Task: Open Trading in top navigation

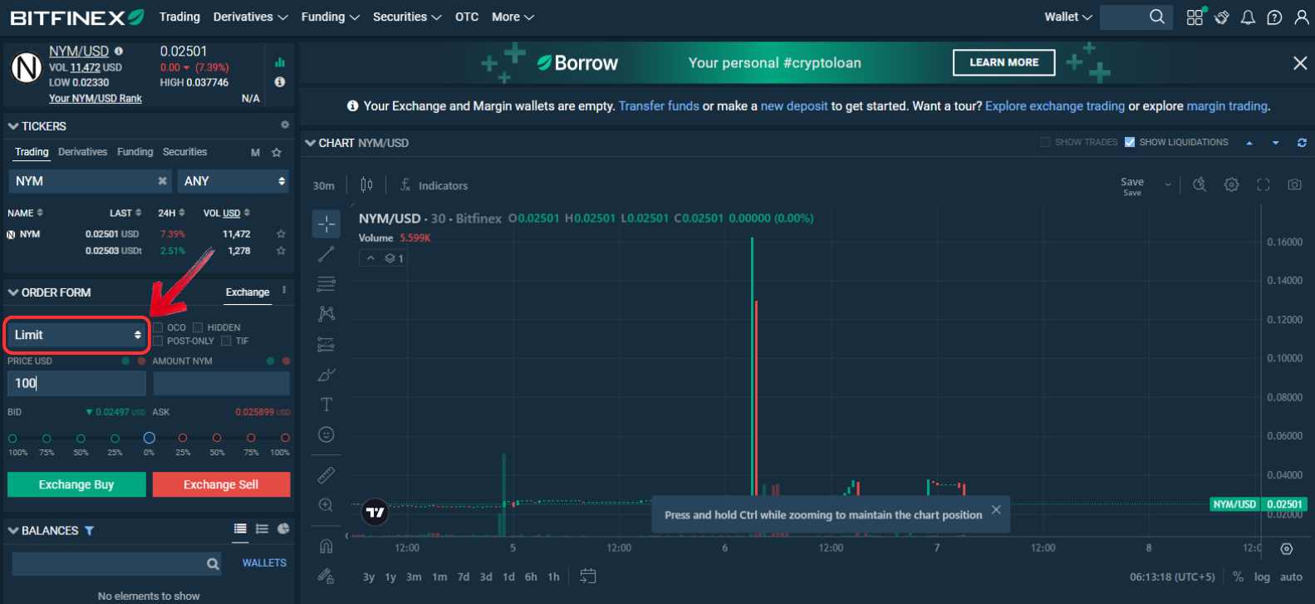Action: pyautogui.click(x=179, y=17)
